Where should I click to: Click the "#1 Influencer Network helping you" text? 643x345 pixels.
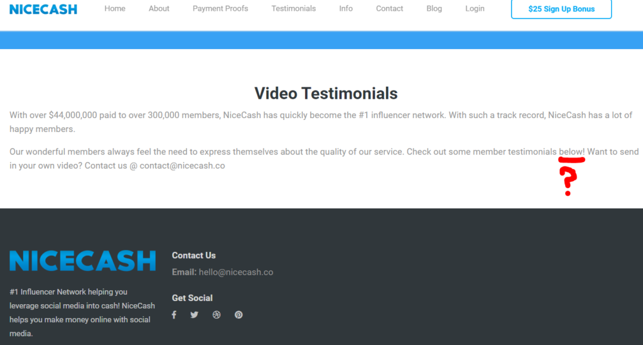point(68,292)
